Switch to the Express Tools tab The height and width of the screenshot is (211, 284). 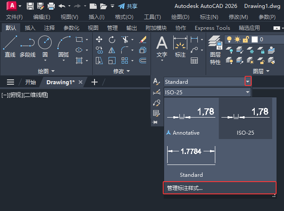click(212, 28)
